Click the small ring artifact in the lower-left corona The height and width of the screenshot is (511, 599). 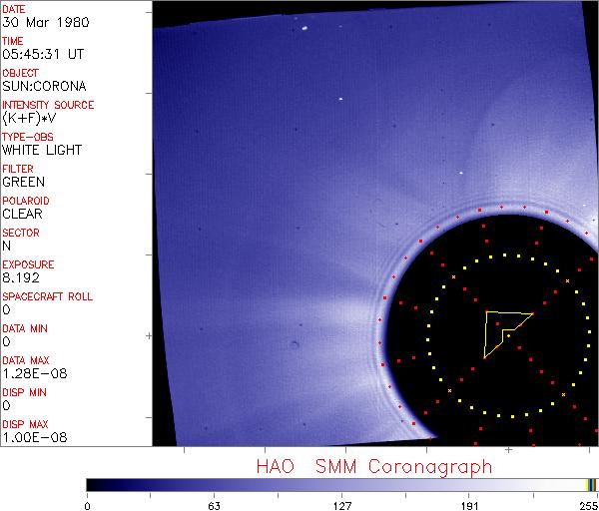[x=294, y=347]
